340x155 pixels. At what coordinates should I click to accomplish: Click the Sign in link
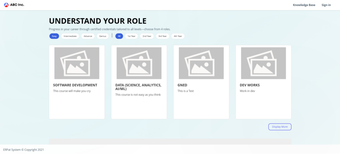pos(326,5)
